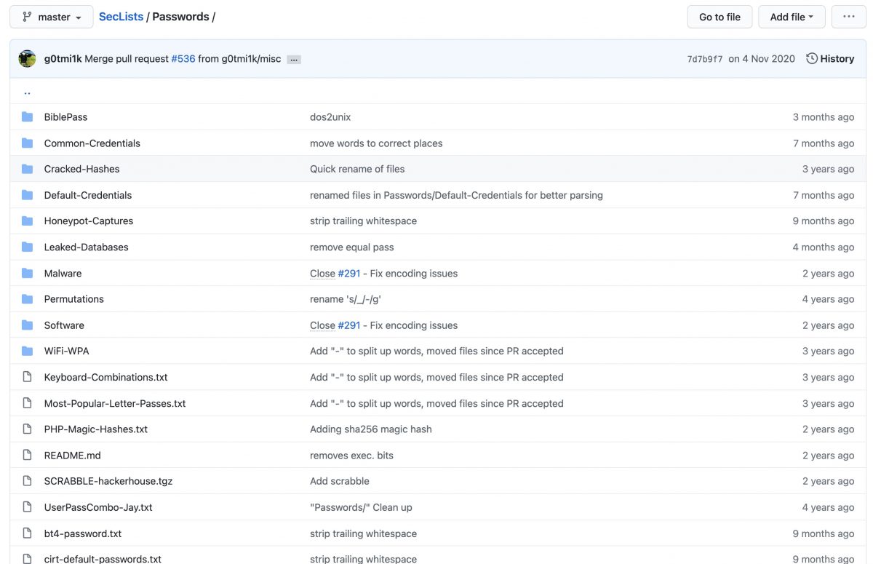Click the README.md file icon
This screenshot has width=873, height=564.
[28, 456]
